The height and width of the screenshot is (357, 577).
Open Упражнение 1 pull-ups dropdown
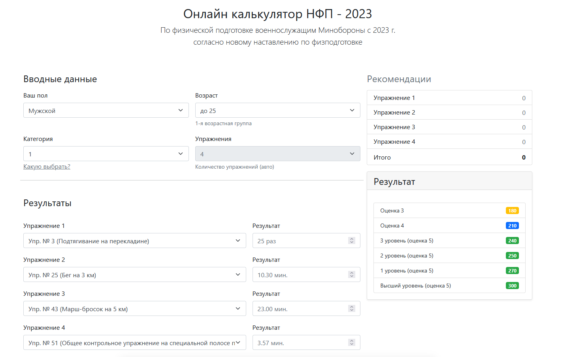134,241
